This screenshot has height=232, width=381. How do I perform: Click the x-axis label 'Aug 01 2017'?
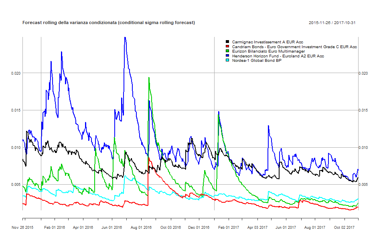click(x=315, y=228)
